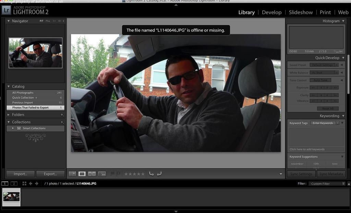
Task: Click here to add keywords field
Action: (316, 149)
